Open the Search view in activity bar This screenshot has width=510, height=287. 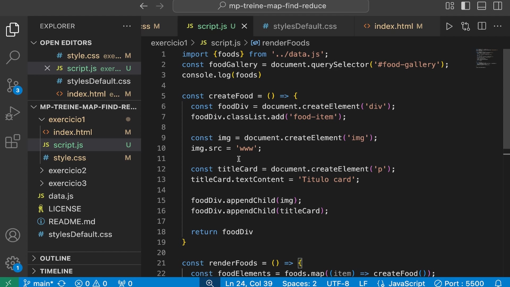(x=12, y=57)
